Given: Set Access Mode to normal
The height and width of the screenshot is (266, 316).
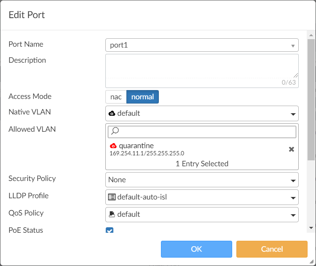Looking at the screenshot, I should (142, 97).
